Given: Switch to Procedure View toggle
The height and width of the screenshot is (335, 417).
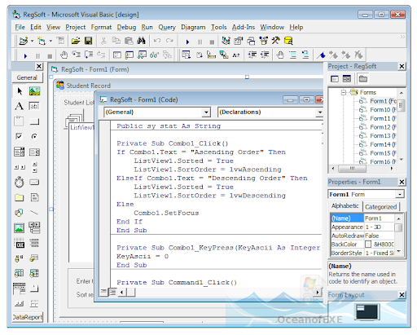Looking at the screenshot, I should click(x=103, y=293).
